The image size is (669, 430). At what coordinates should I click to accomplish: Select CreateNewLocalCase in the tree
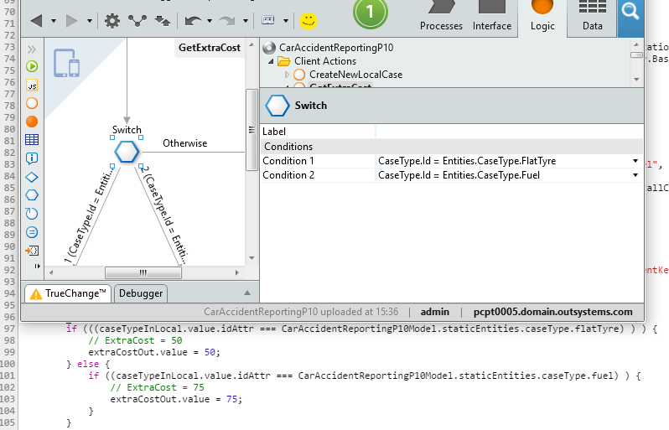[x=355, y=75]
